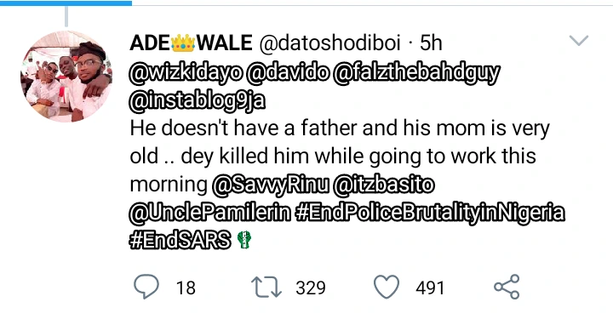Open the @davido mention
The width and height of the screenshot is (613, 319).
click(x=288, y=72)
